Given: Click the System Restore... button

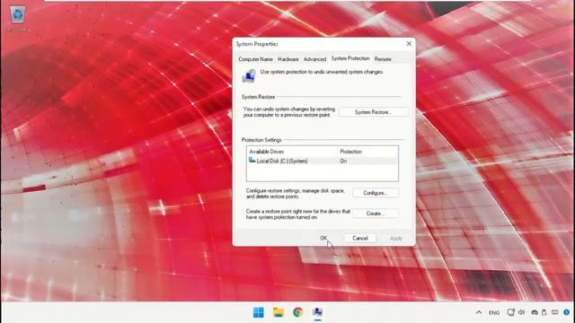Looking at the screenshot, I should 374,112.
